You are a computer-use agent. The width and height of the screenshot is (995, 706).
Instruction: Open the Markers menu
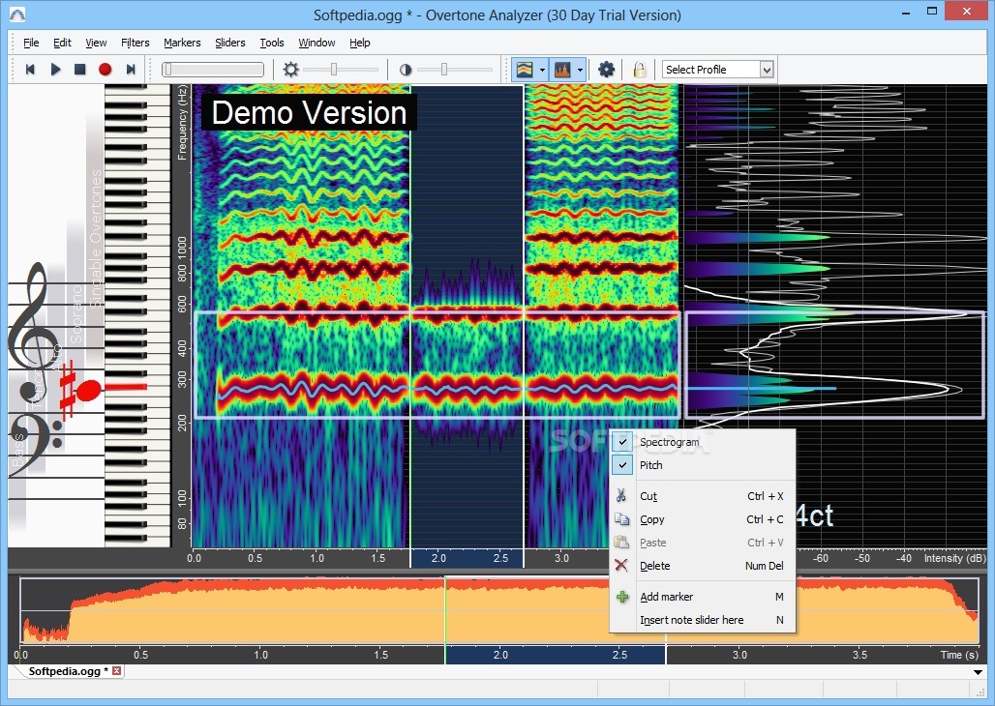(182, 43)
